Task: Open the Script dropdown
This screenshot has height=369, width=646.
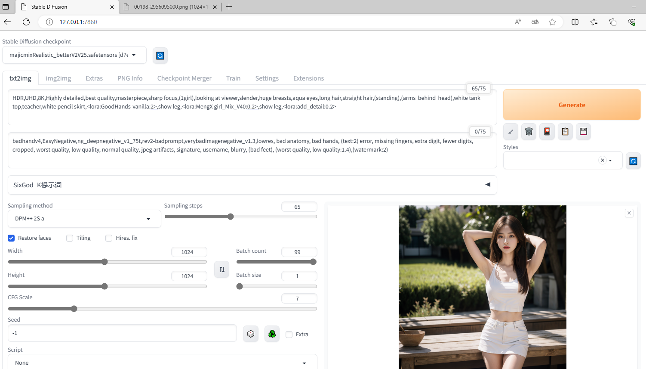Action: (x=163, y=362)
